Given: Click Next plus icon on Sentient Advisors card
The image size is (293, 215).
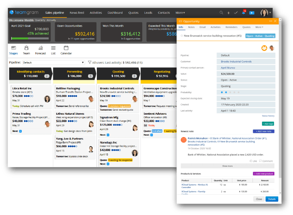Looking at the screenshot, I should click(152, 135).
